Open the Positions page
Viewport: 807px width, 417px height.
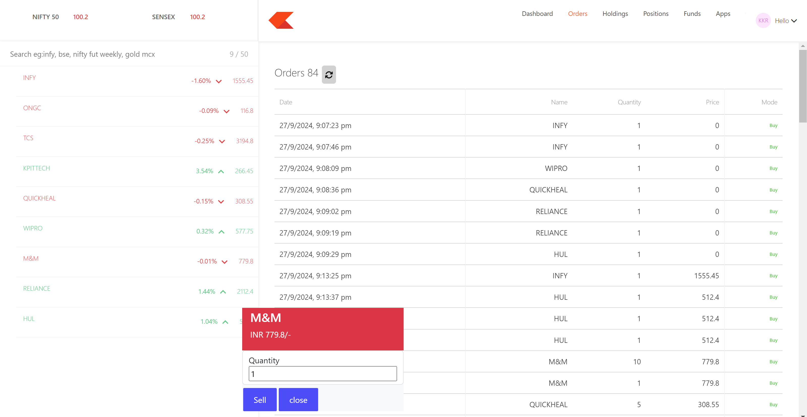(x=656, y=14)
